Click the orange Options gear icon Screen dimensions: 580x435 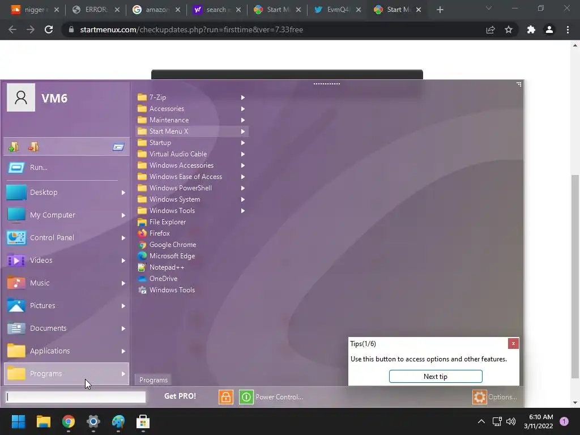click(479, 397)
